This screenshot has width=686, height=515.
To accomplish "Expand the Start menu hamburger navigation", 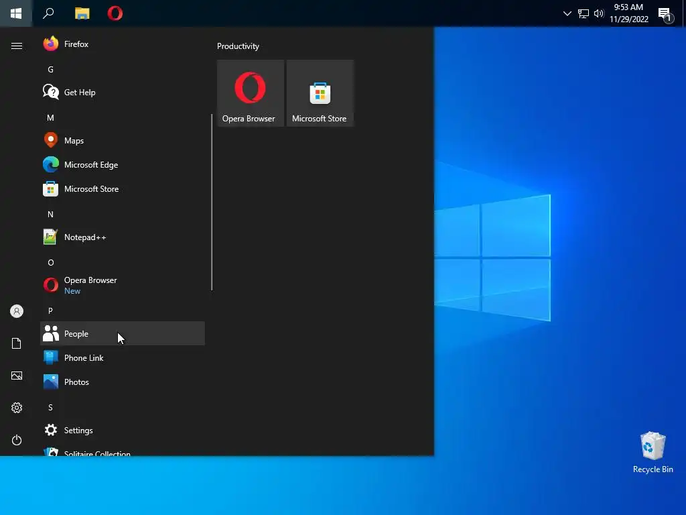I will (17, 46).
